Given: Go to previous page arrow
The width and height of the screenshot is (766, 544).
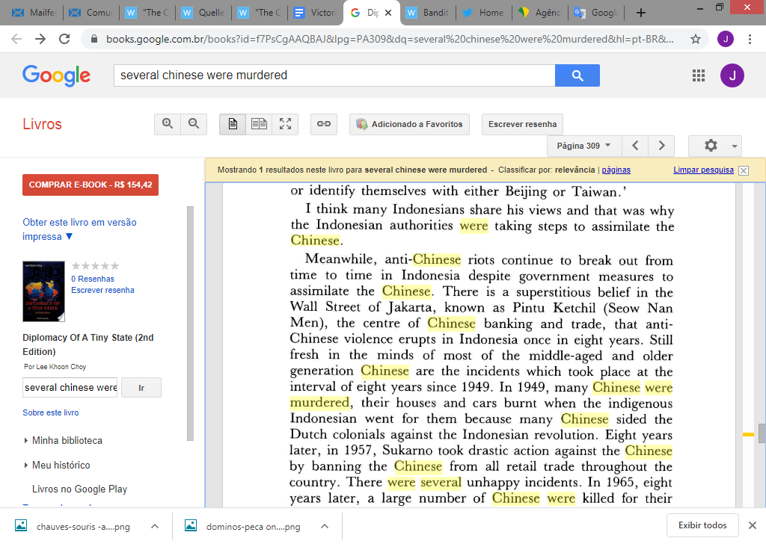Looking at the screenshot, I should 634,146.
